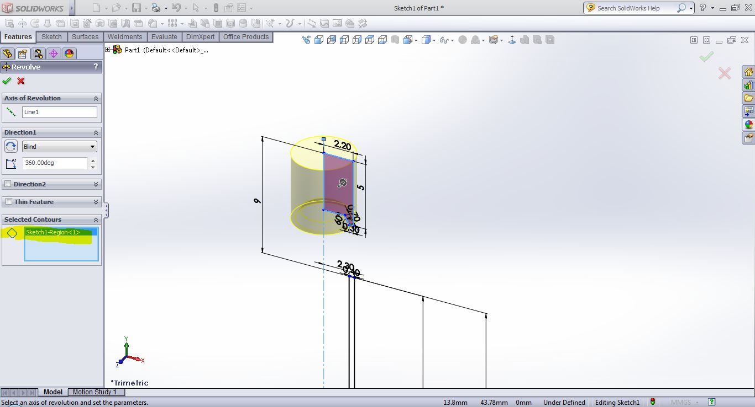Click Hide/Show Items glasses icon
The width and height of the screenshot is (755, 407).
444,40
